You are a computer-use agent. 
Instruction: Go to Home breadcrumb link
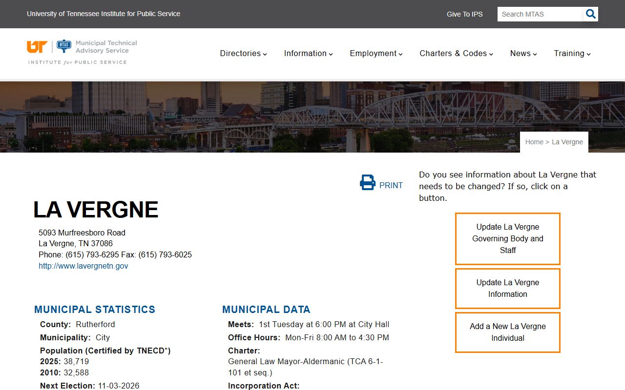click(534, 142)
